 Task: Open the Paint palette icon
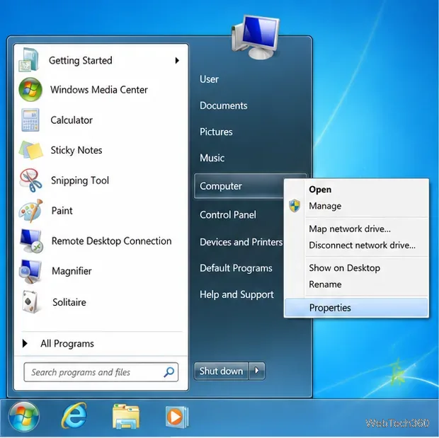point(30,210)
